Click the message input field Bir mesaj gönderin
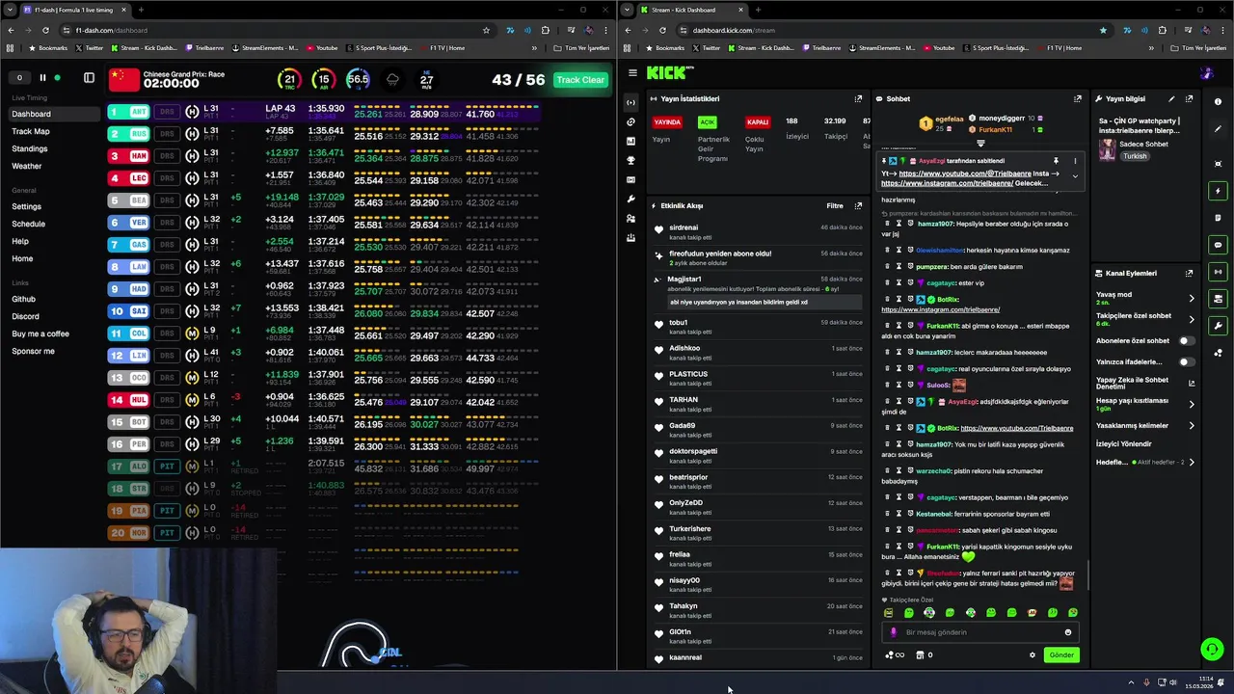Image resolution: width=1234 pixels, height=694 pixels. 980,632
